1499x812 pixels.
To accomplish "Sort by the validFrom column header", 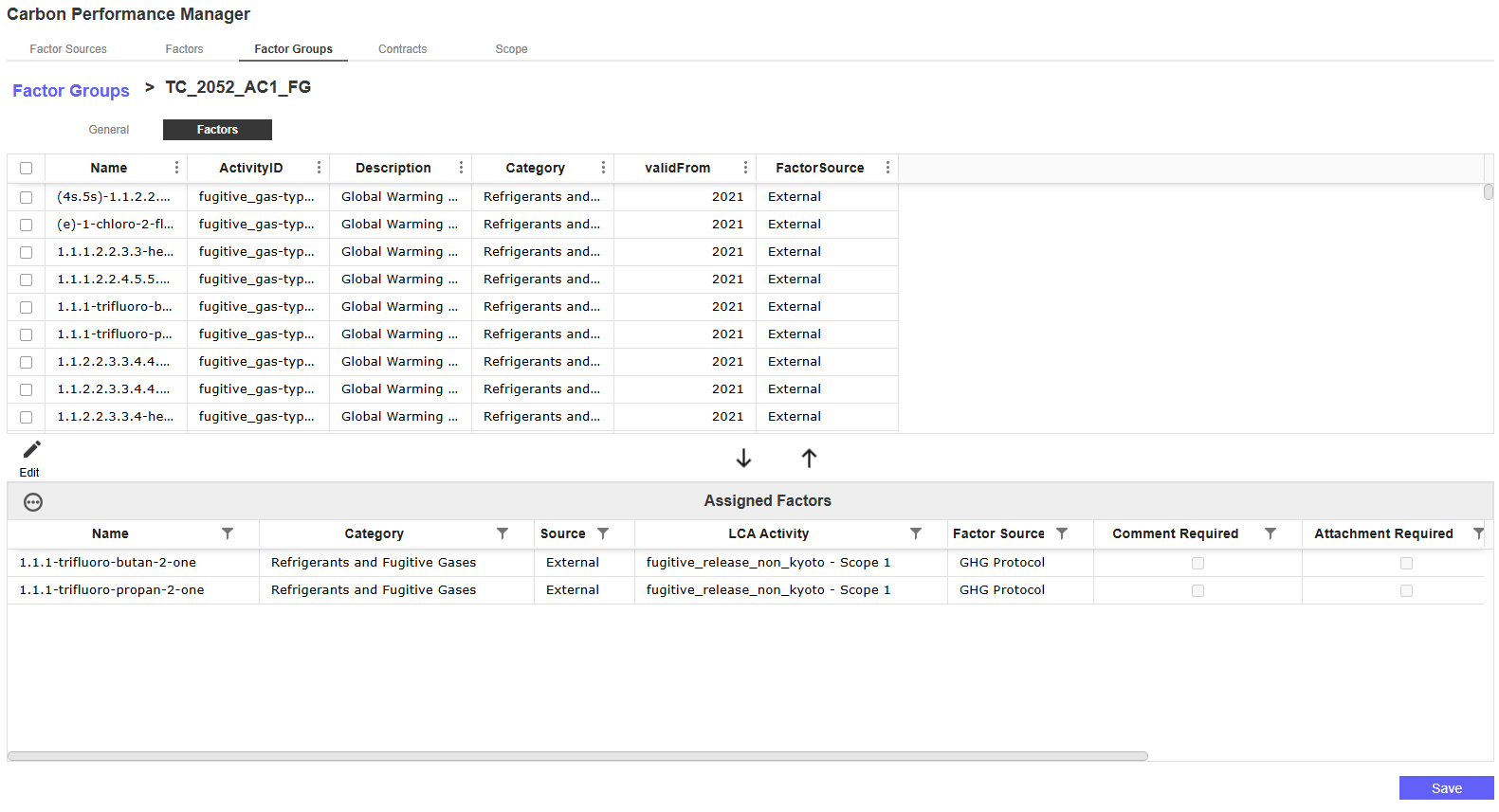I will coord(677,168).
